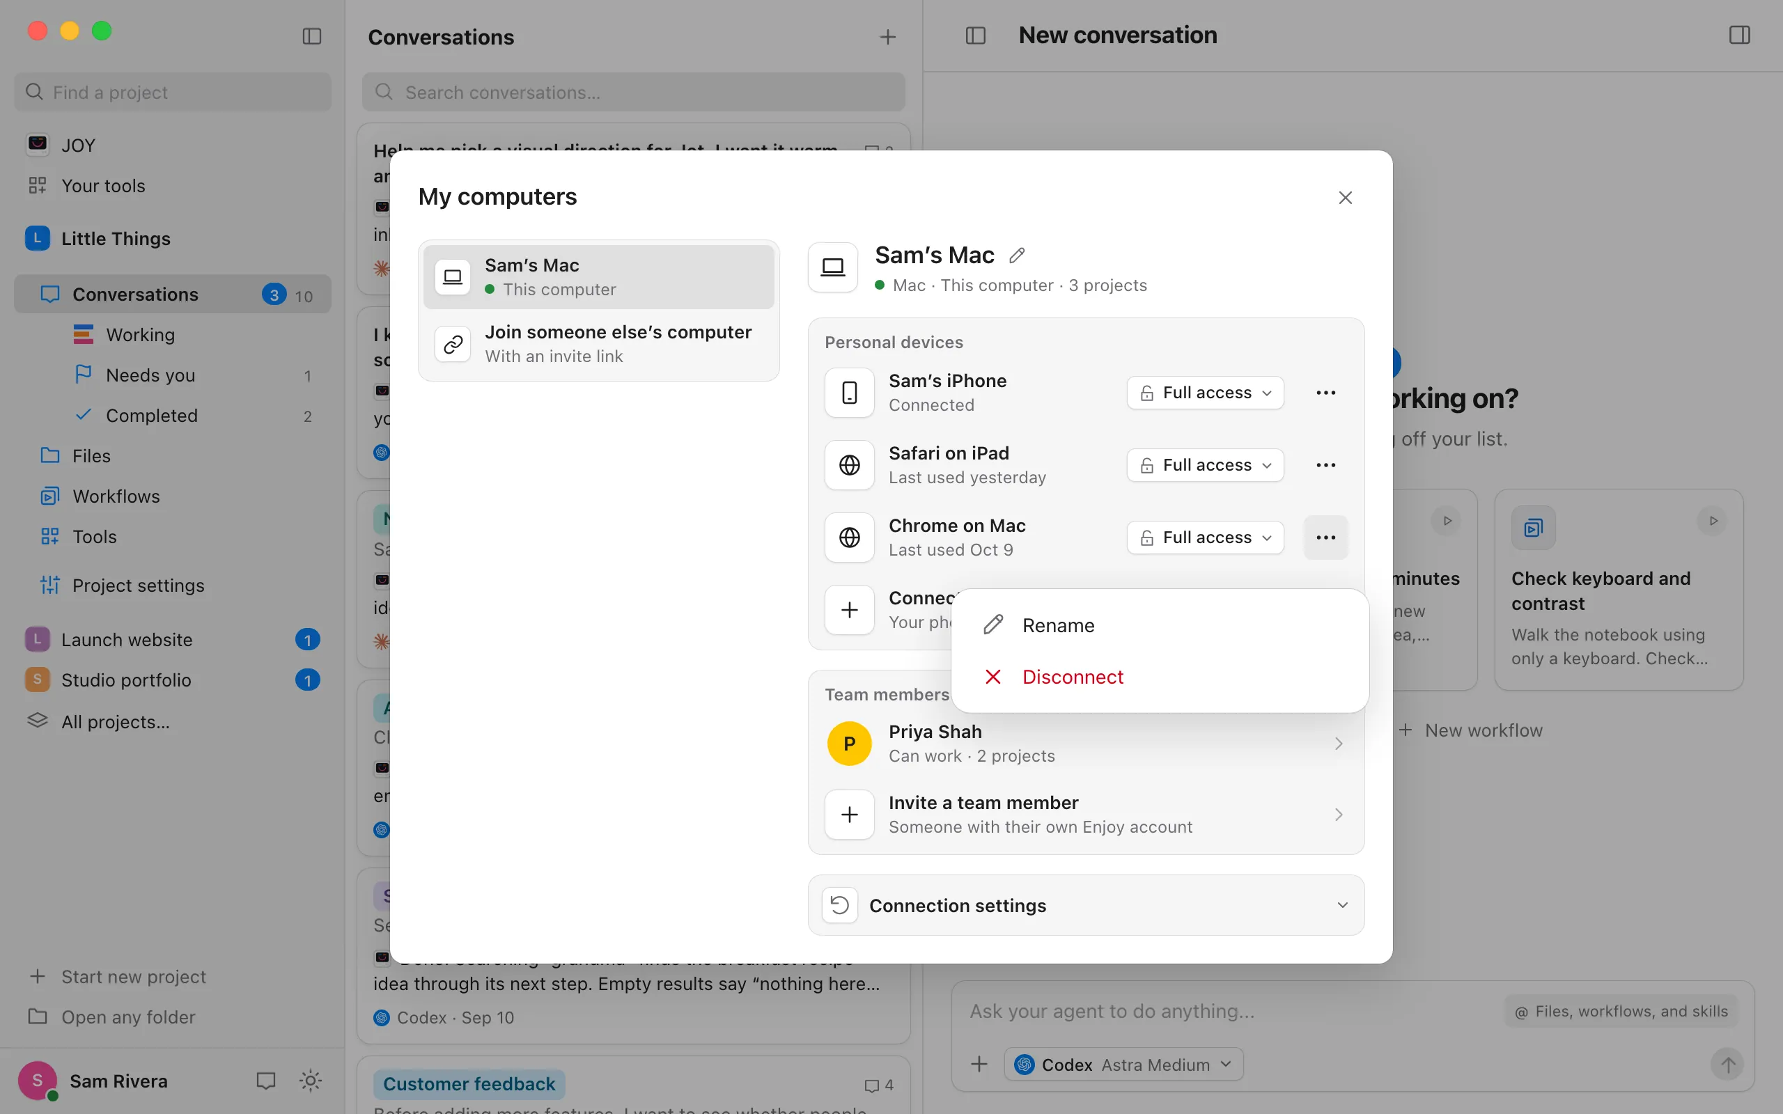This screenshot has width=1783, height=1114.
Task: Close the My computers dialog
Action: click(1345, 198)
